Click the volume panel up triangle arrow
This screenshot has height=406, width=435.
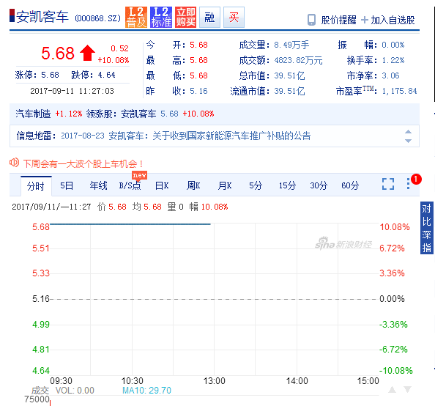(392, 390)
